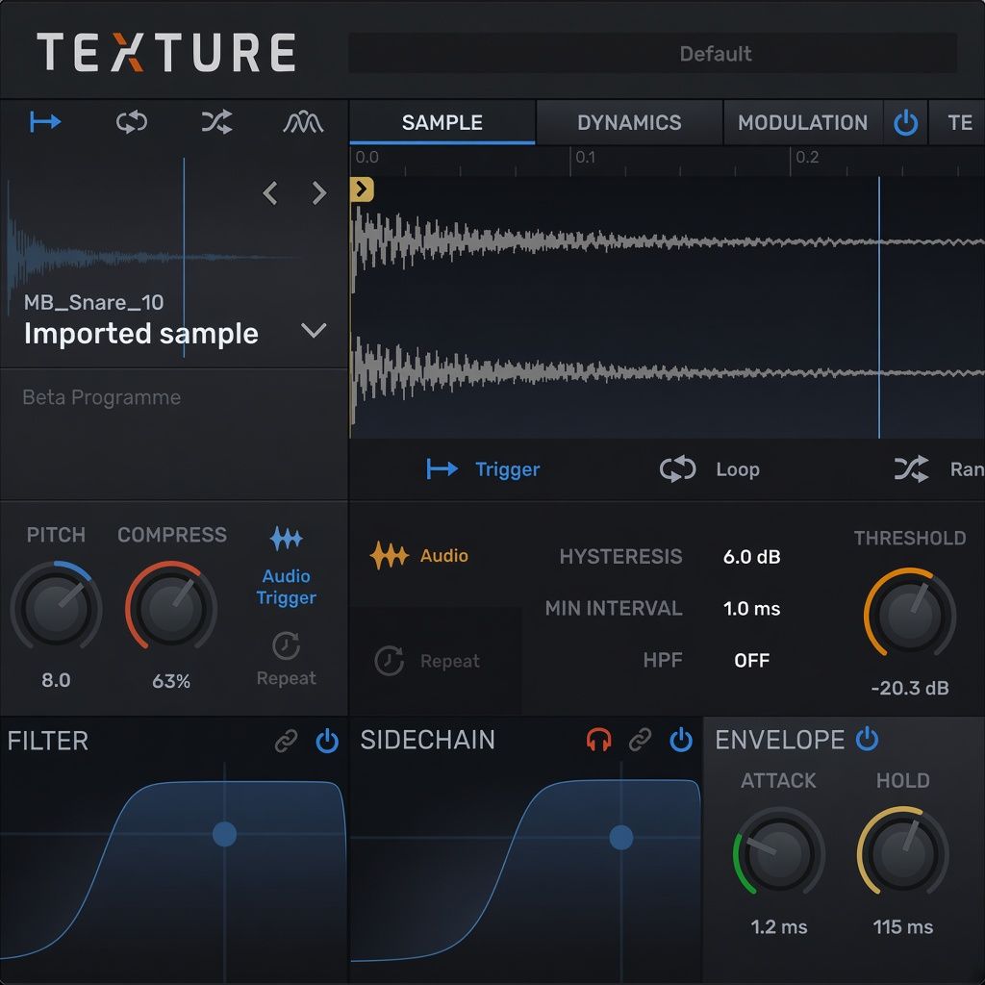Adjust the THRESHOLD knob
985x985 pixels.
[x=910, y=614]
